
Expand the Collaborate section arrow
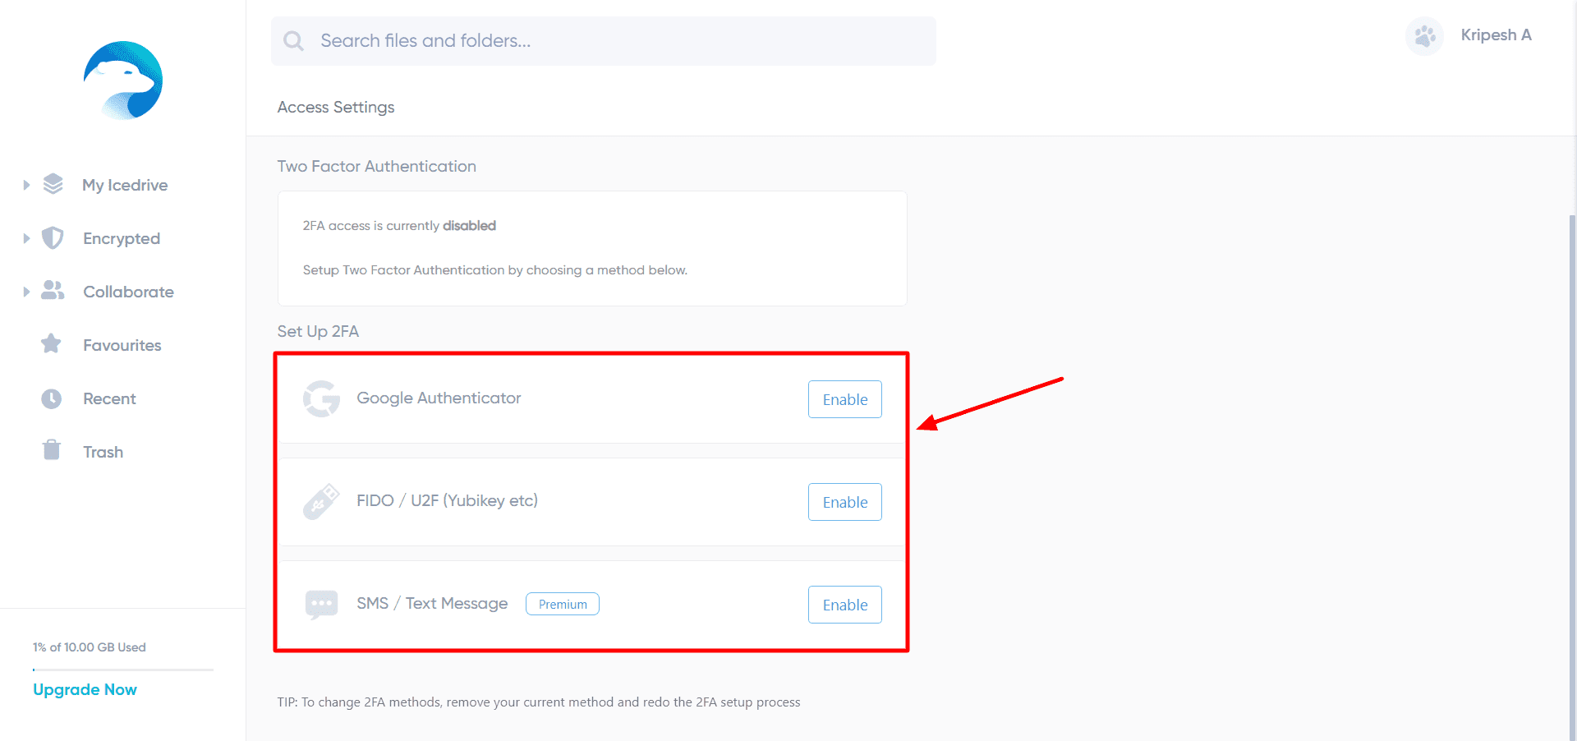pyautogui.click(x=26, y=292)
